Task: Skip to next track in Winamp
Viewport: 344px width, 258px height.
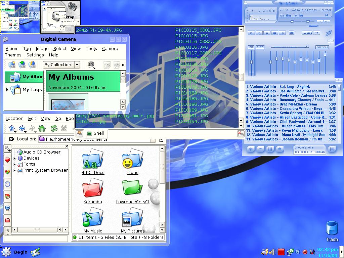Action: 283,33
